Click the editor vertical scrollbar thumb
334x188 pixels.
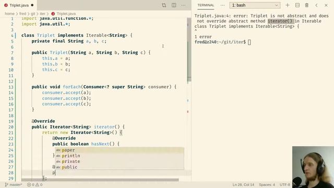click(x=189, y=50)
